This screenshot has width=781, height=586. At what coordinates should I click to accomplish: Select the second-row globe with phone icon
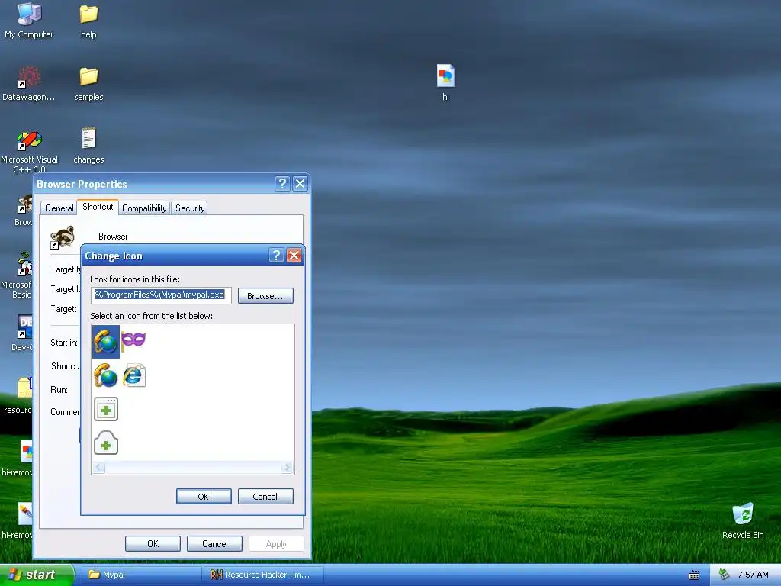tap(105, 375)
